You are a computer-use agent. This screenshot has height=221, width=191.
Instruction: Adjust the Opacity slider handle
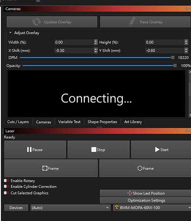pos(175,65)
